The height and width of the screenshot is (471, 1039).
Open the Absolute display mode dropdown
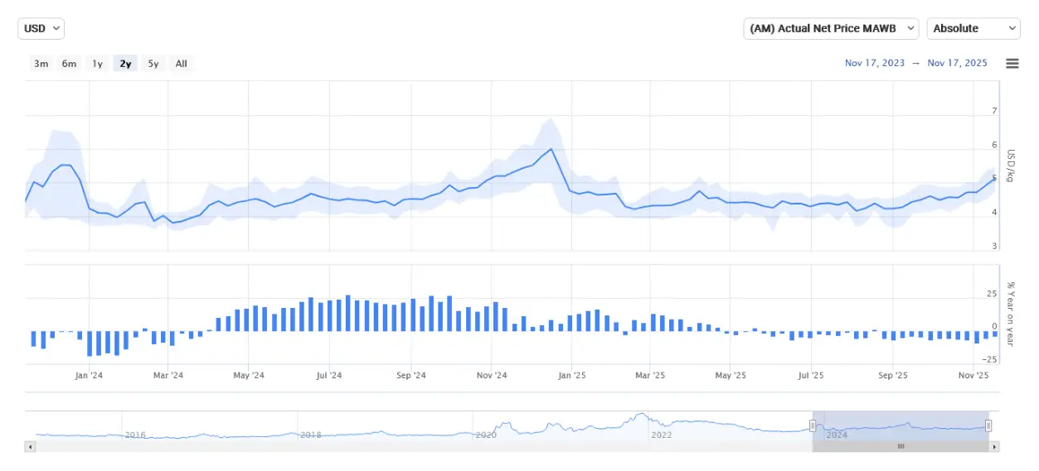pos(973,28)
